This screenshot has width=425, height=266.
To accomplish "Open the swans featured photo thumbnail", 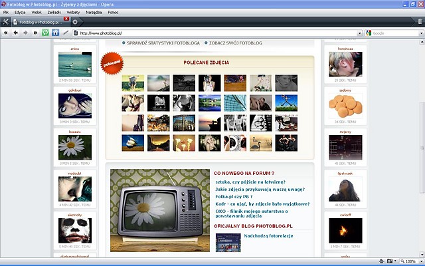I will point(260,143).
